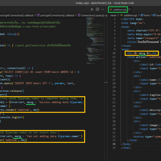Place cursor on the h1 mesg line

(142, 53)
